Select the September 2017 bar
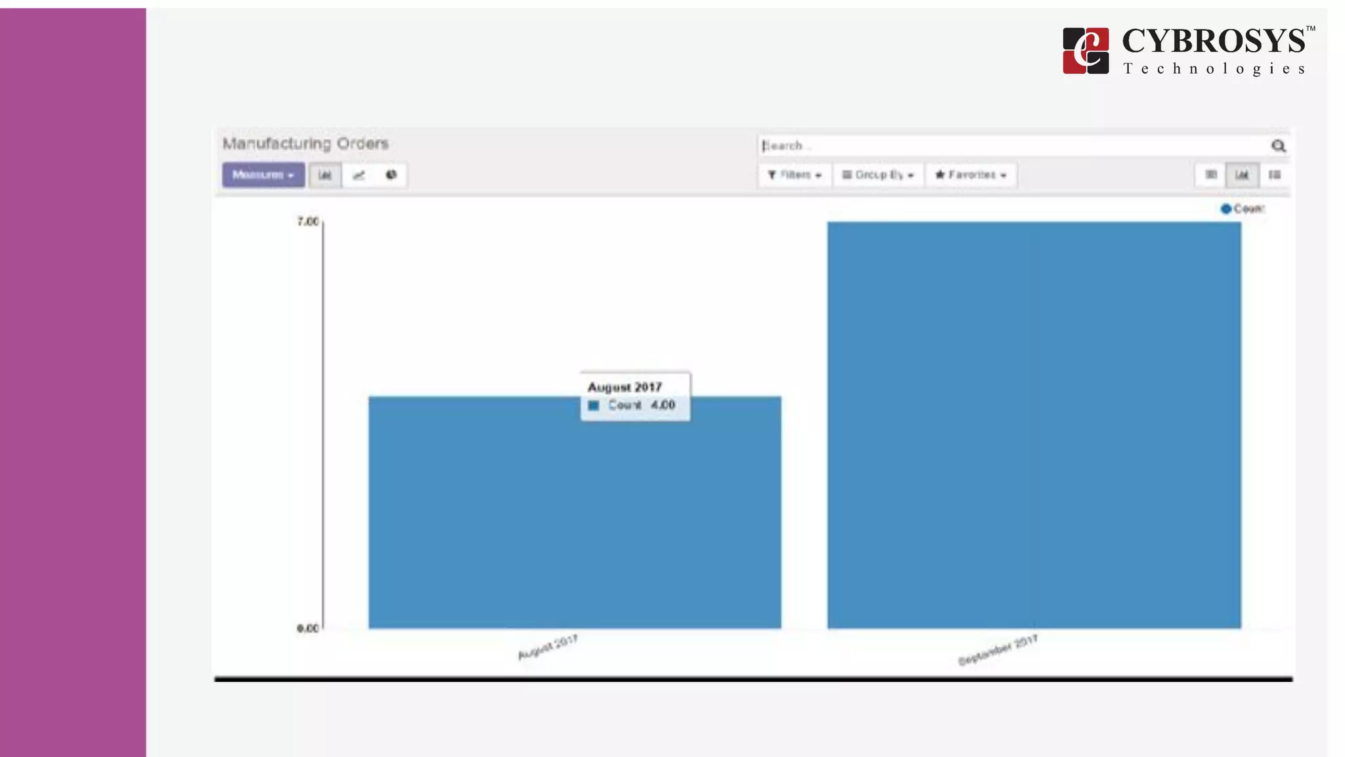 (x=1034, y=424)
